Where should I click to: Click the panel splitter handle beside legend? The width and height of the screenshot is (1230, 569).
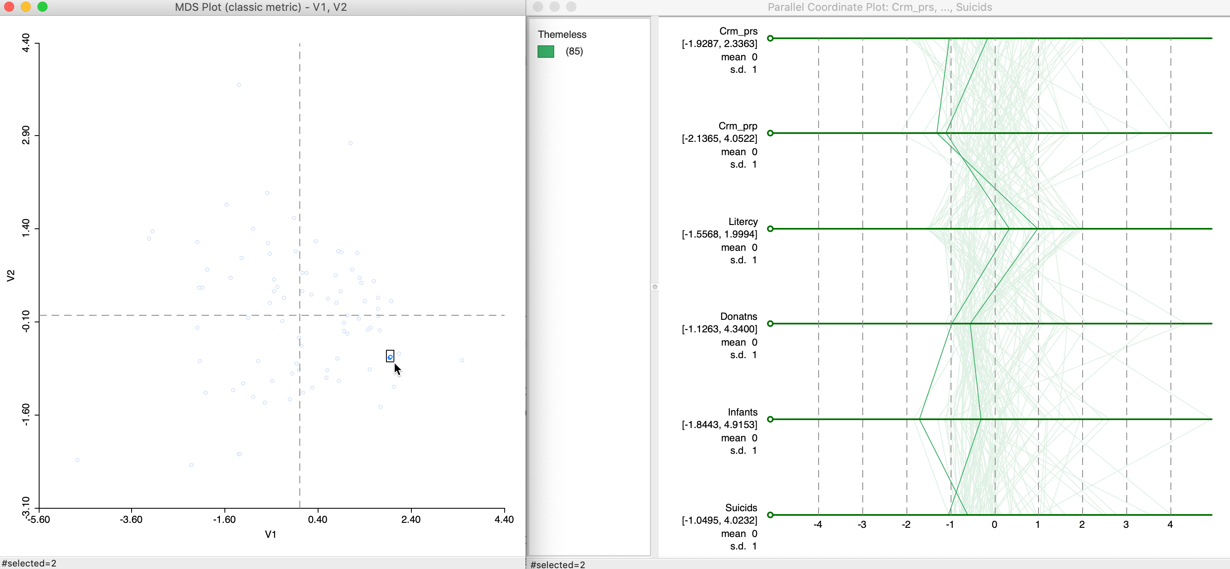[655, 287]
